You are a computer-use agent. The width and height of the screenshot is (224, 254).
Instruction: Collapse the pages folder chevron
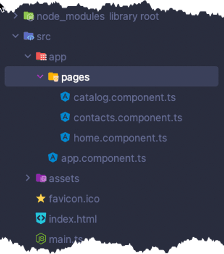tap(40, 76)
